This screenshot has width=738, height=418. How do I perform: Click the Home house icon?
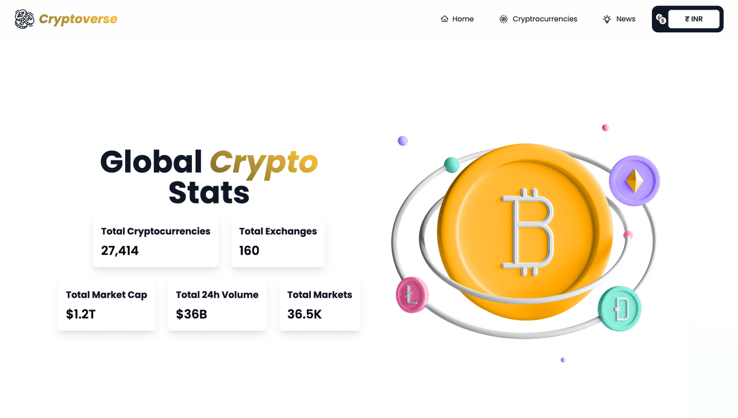tap(445, 19)
